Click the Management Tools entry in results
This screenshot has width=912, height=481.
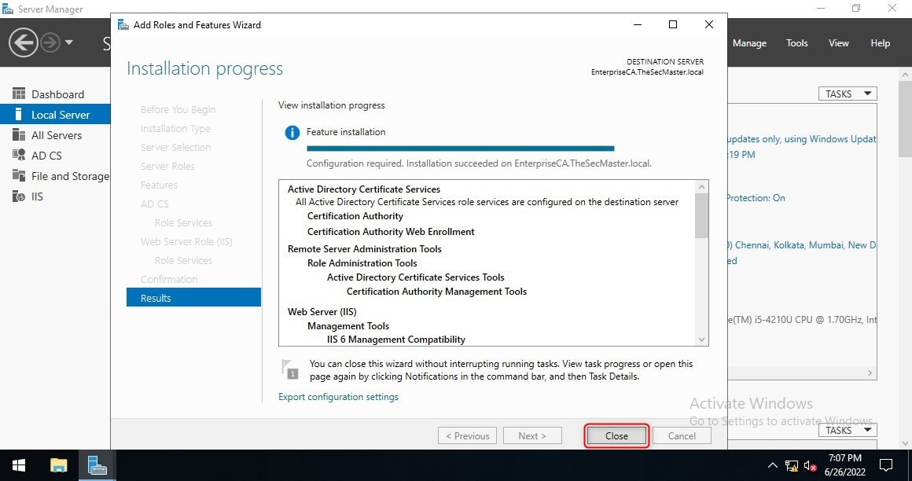point(348,325)
